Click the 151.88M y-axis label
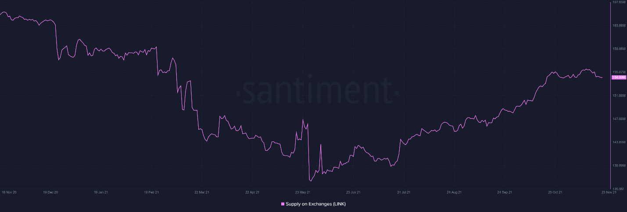This screenshot has width=627, height=212. click(x=619, y=95)
